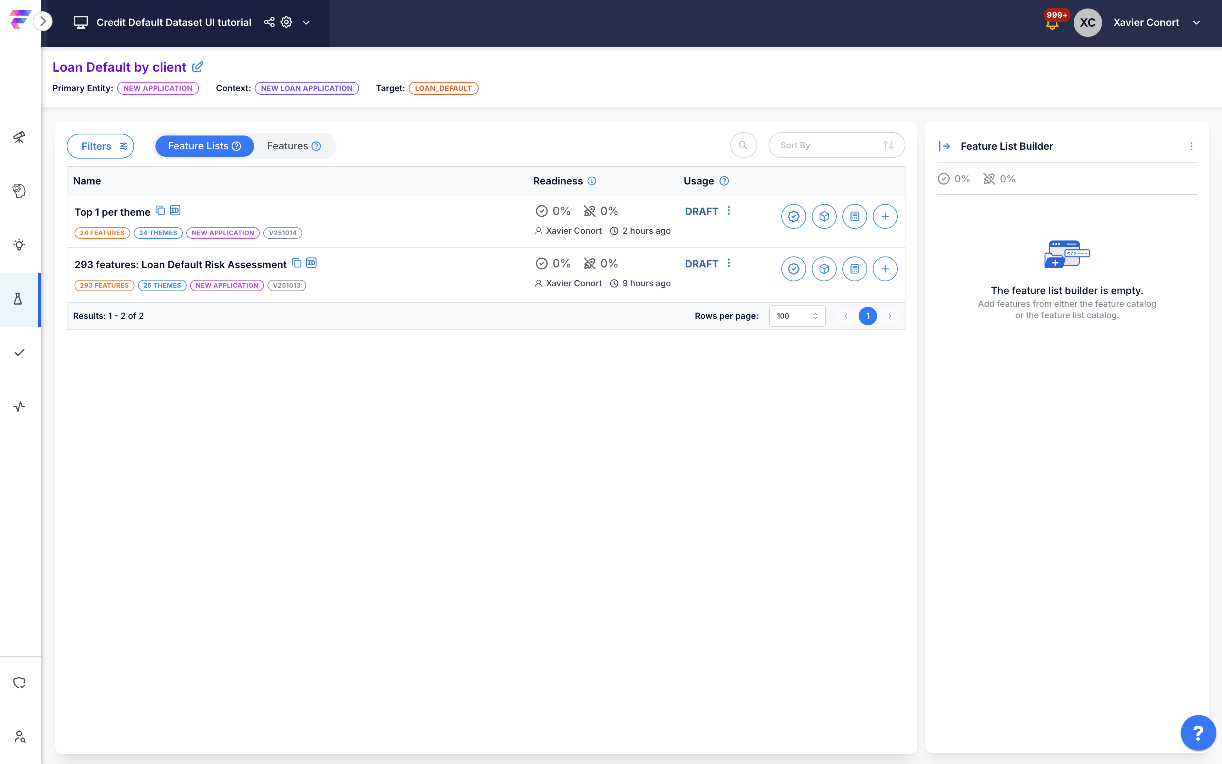
Task: Collapse the Feature List Builder panel
Action: click(945, 146)
